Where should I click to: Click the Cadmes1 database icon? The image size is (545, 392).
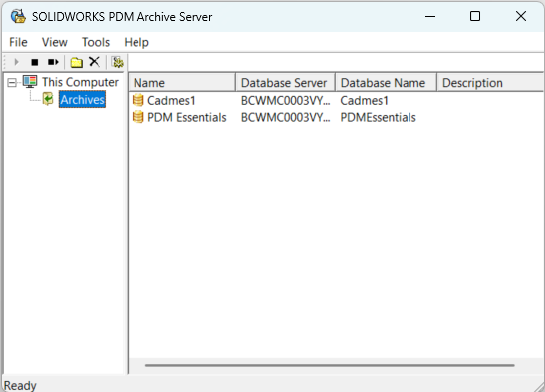point(137,100)
